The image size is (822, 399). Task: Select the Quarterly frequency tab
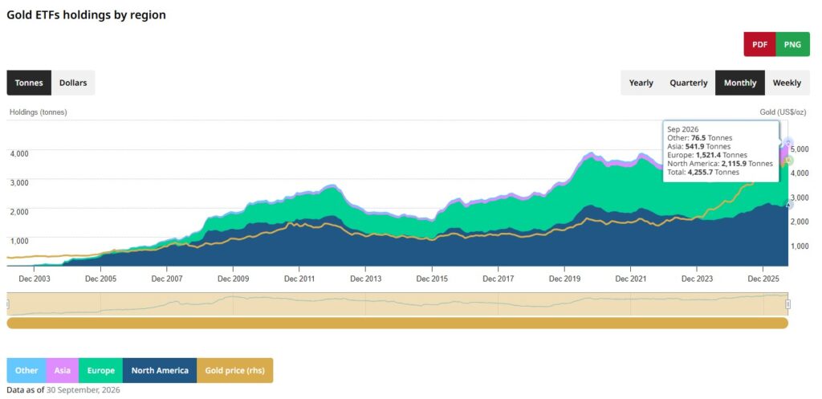[688, 83]
